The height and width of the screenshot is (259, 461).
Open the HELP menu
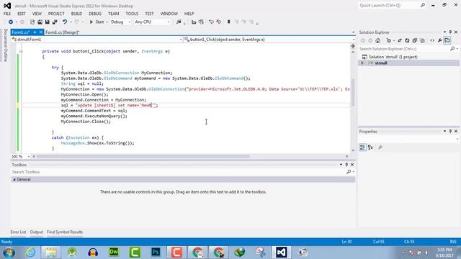pos(189,14)
